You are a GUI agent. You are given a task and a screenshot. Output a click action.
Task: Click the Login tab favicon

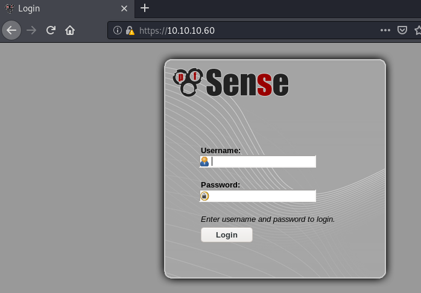point(10,8)
